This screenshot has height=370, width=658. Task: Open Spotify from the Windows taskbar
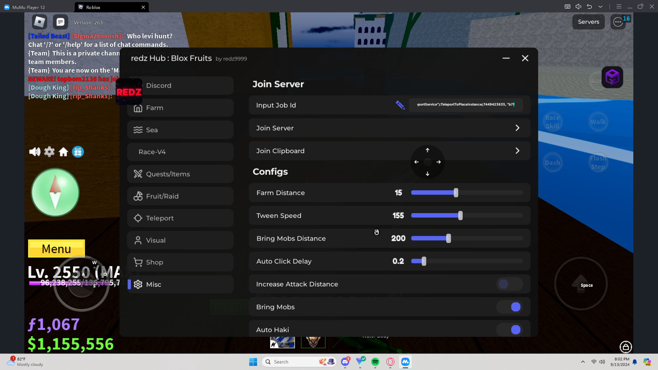click(x=375, y=362)
